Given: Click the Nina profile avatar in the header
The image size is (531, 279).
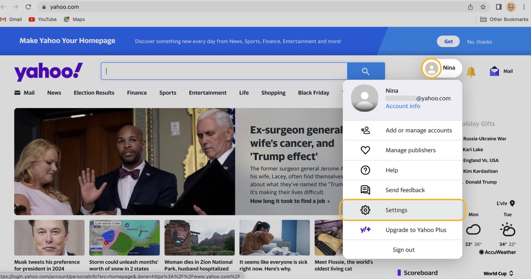Looking at the screenshot, I should tap(431, 68).
